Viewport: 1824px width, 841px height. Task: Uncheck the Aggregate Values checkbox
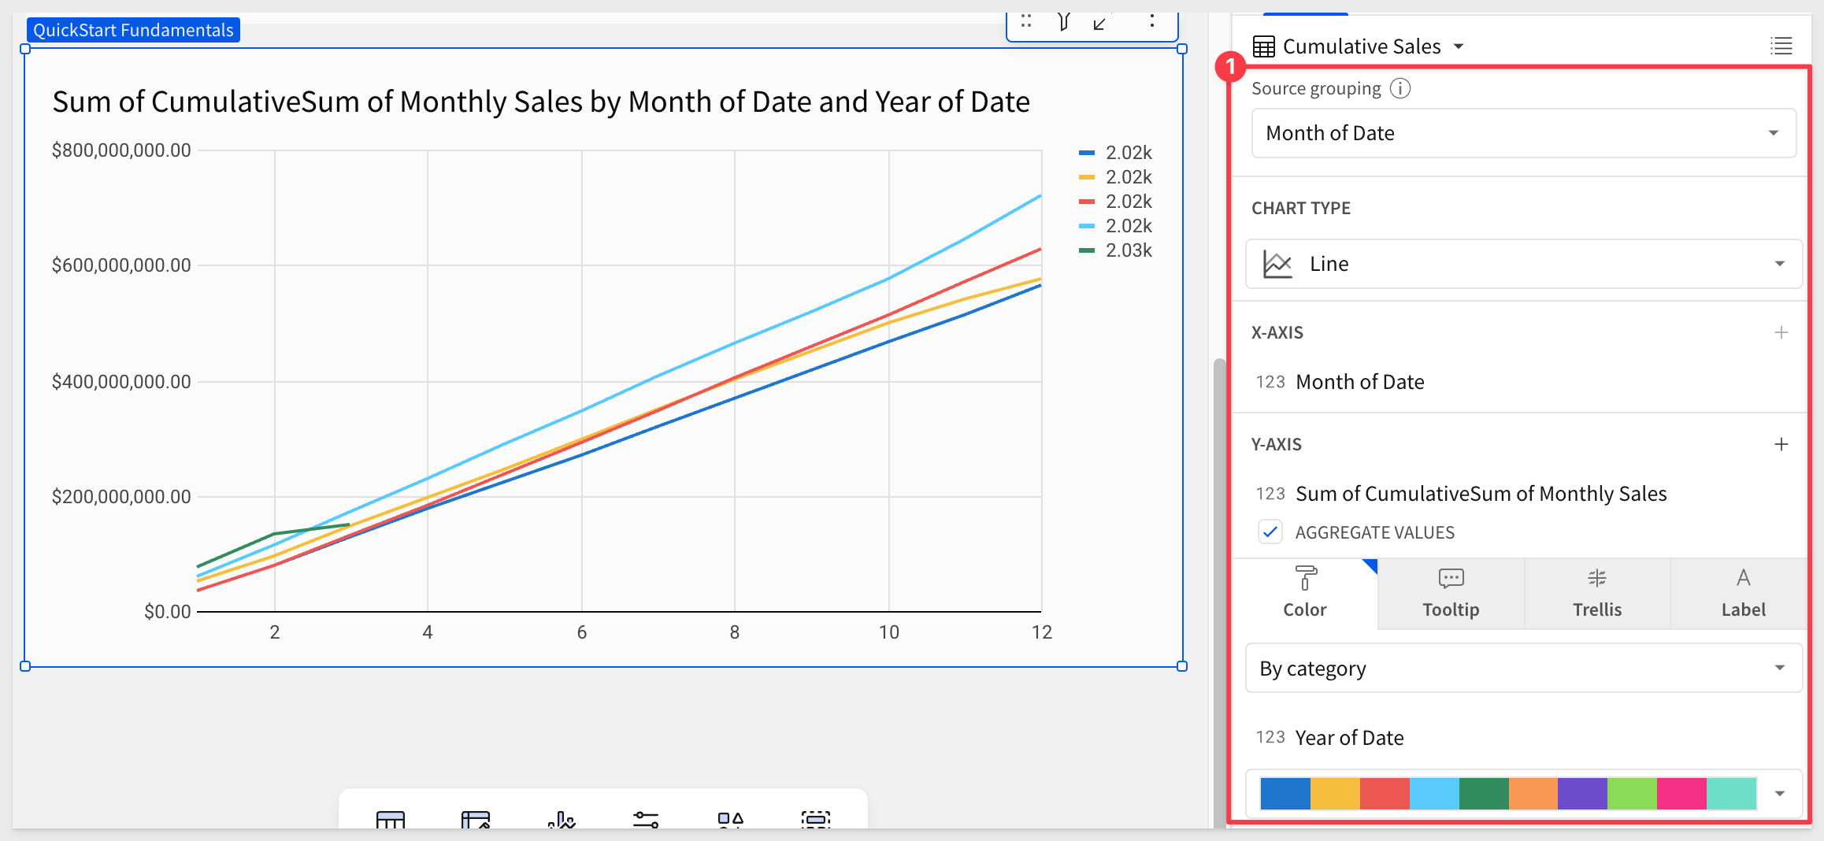(x=1270, y=532)
